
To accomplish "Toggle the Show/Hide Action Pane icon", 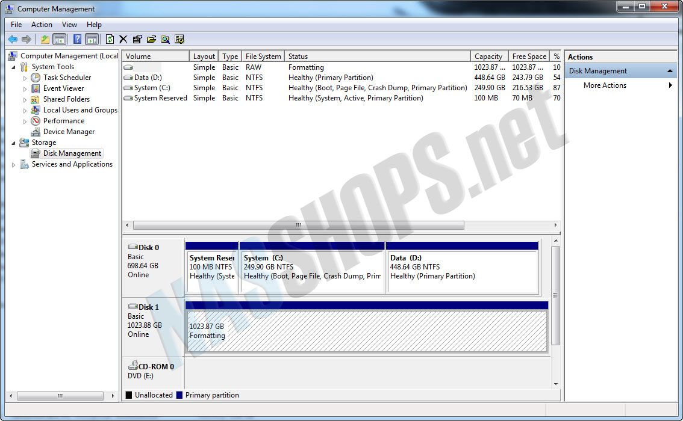I will (92, 40).
